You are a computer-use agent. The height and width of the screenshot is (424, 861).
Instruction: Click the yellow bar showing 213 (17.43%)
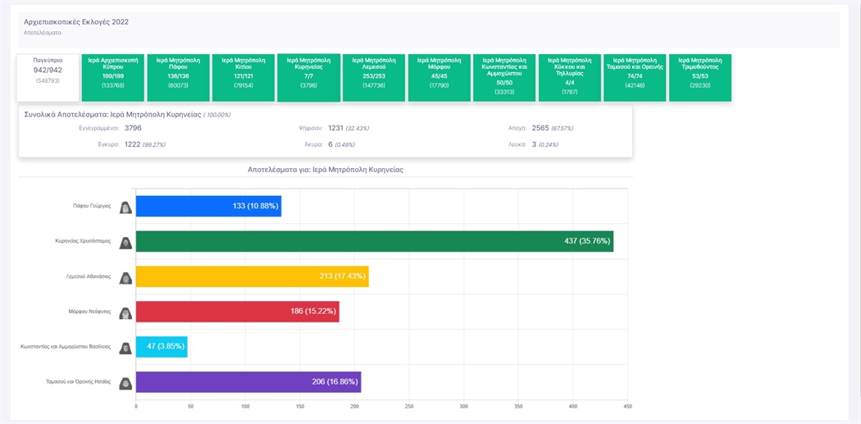coord(252,277)
